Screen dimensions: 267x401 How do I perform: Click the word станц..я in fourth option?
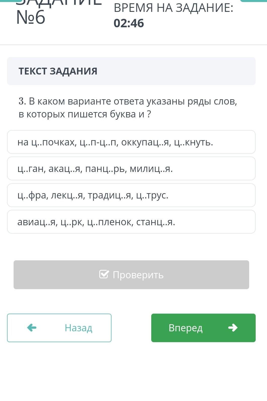pos(156,222)
